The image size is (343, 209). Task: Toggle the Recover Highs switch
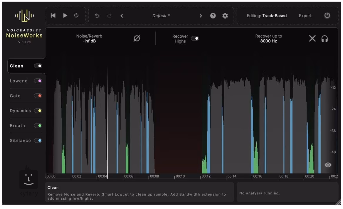pyautogui.click(x=195, y=38)
